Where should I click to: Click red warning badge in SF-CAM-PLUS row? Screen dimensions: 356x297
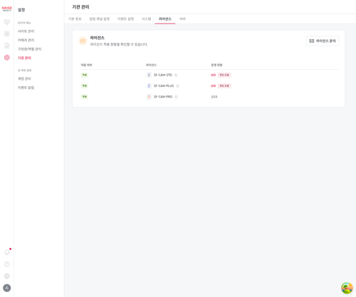tap(224, 86)
